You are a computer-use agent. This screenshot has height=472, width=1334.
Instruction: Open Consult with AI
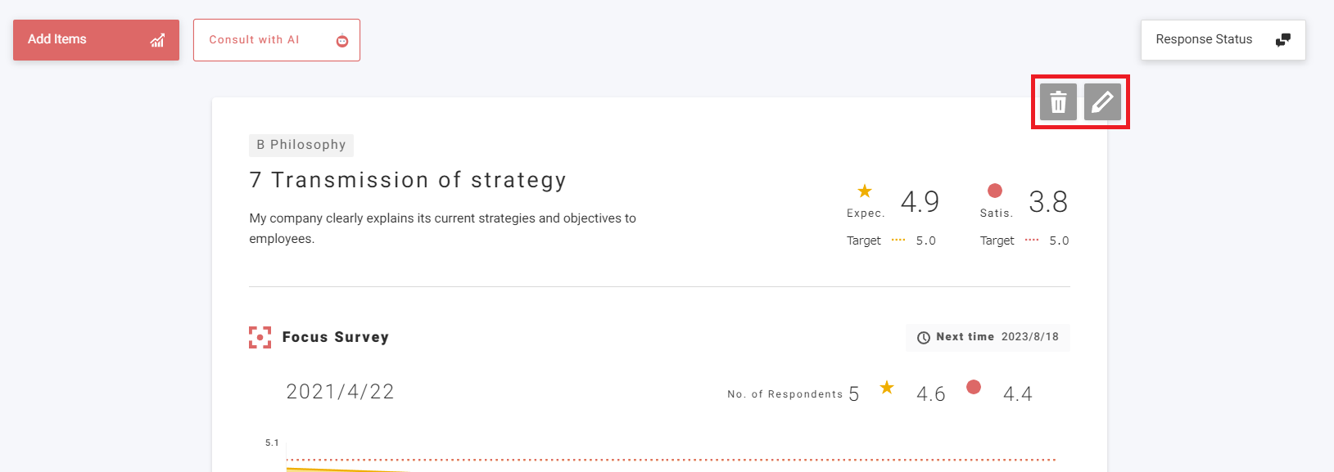(254, 40)
